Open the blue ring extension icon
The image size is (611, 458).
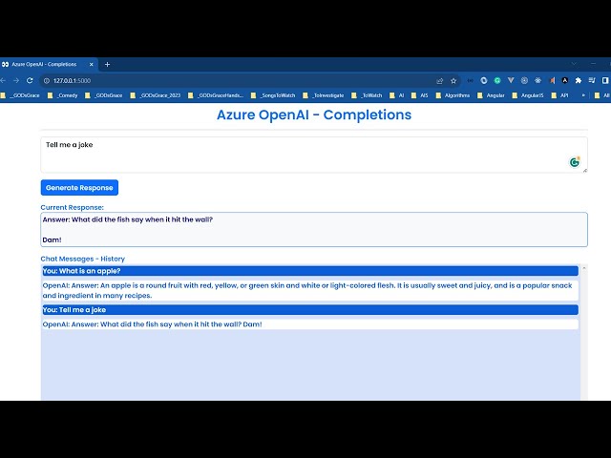pyautogui.click(x=484, y=80)
